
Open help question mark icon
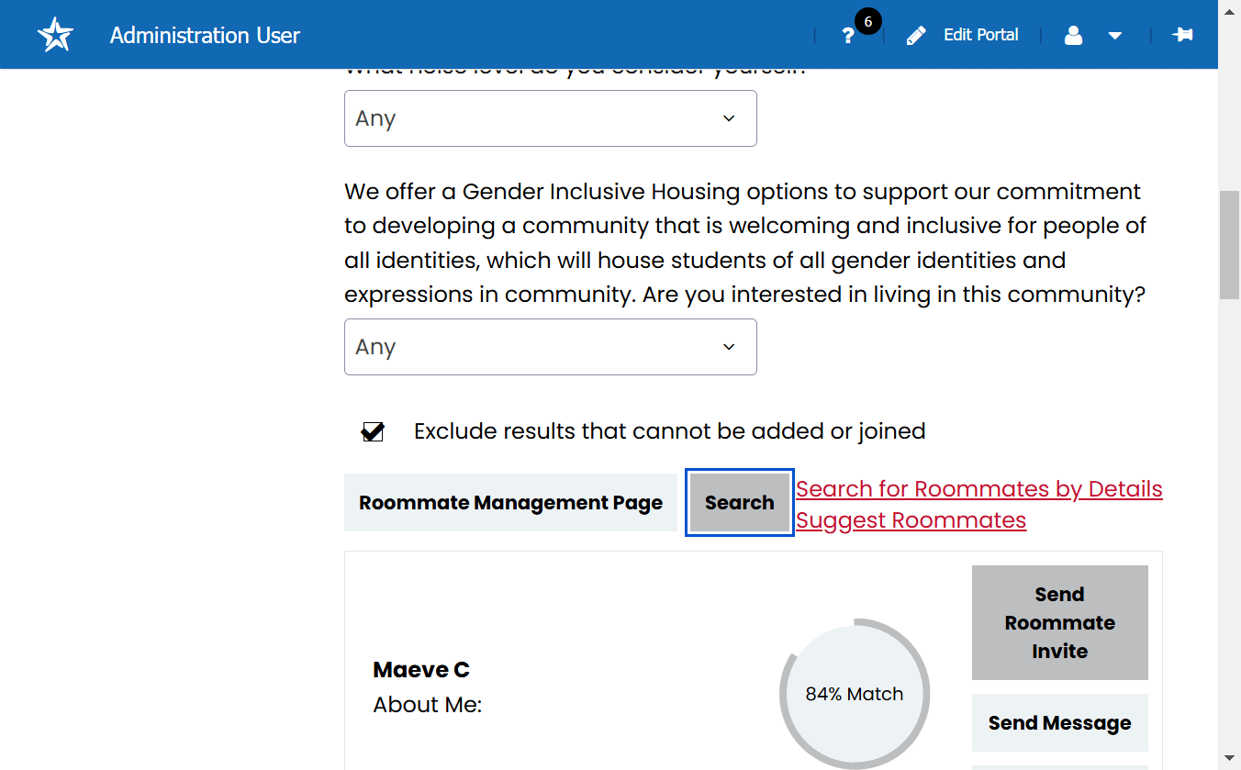pos(848,36)
